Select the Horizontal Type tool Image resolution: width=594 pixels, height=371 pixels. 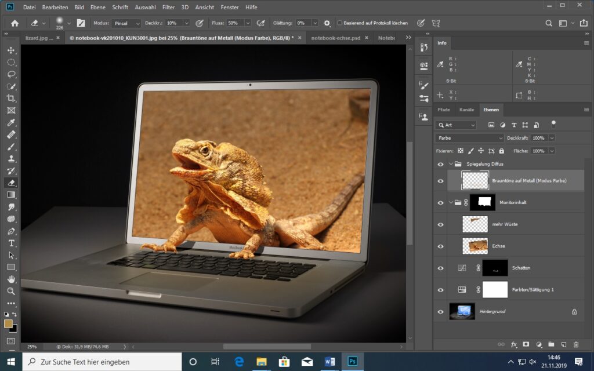(11, 243)
